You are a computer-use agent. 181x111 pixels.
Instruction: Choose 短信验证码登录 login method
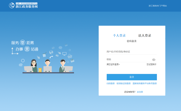tap(124, 84)
